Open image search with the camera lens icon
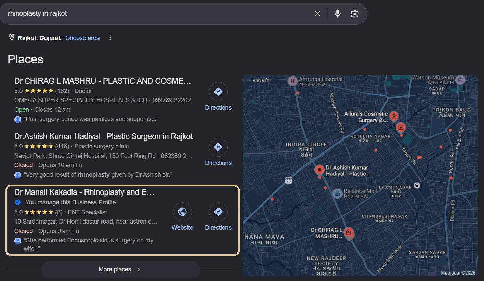Image resolution: width=484 pixels, height=281 pixels. (355, 14)
